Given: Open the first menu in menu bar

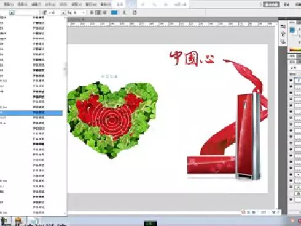Looking at the screenshot, I should point(9,4).
